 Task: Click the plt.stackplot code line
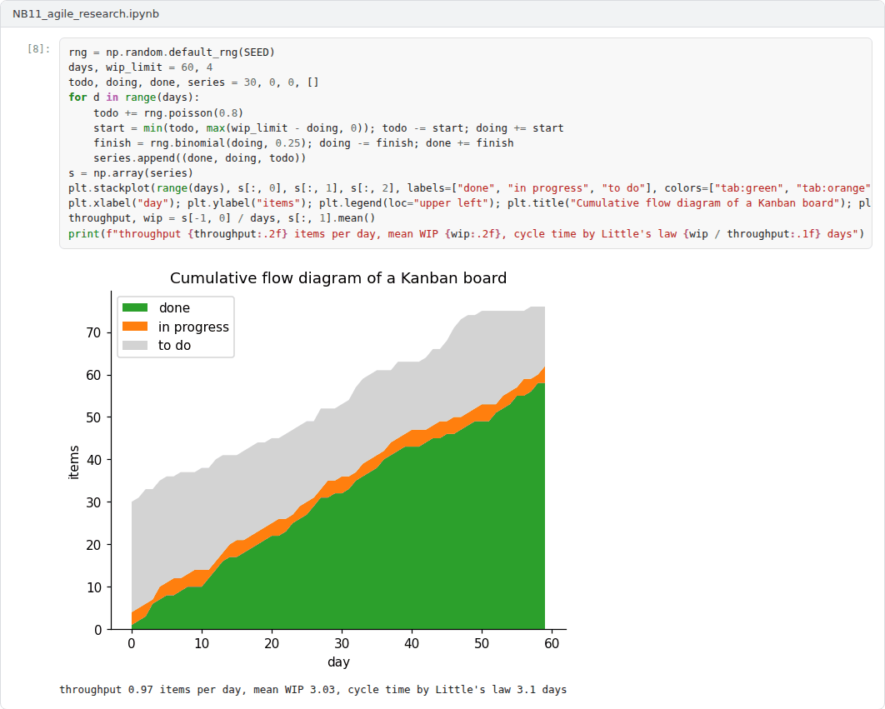tap(470, 188)
